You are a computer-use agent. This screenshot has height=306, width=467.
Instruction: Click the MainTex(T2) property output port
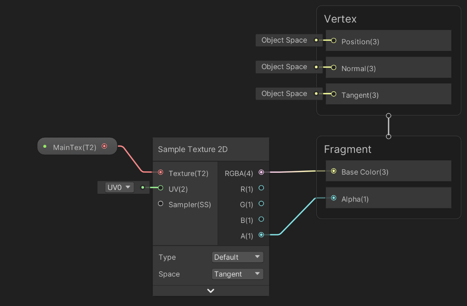[104, 146]
